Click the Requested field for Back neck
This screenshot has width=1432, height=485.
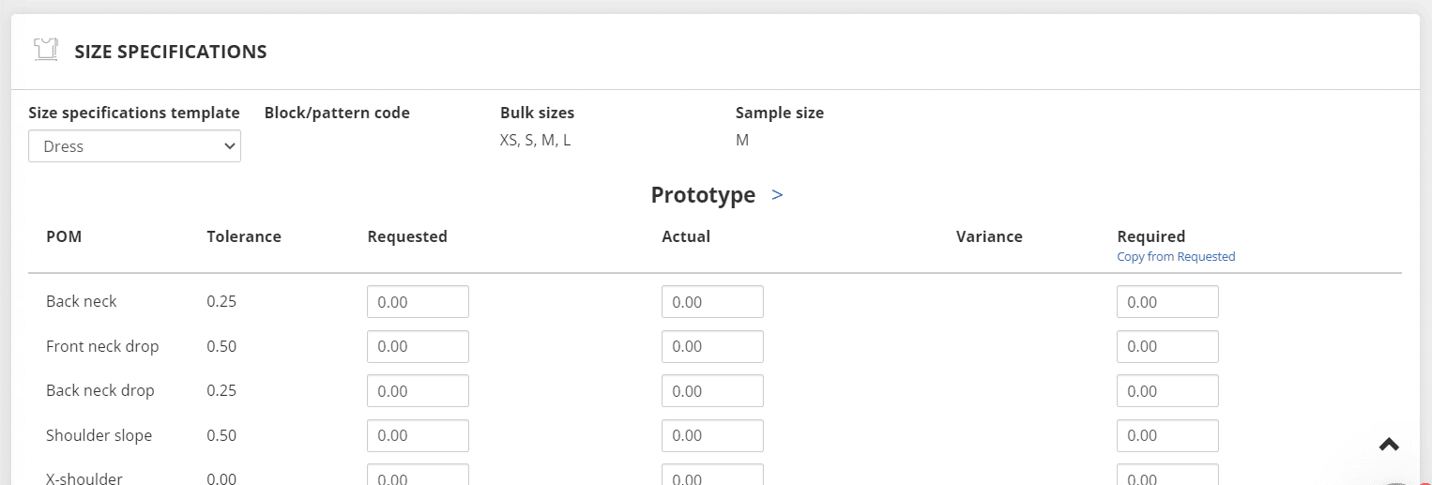[418, 302]
